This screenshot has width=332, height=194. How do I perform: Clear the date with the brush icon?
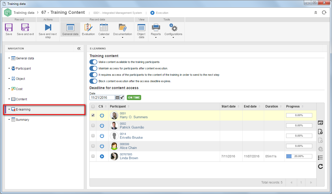[122, 98]
